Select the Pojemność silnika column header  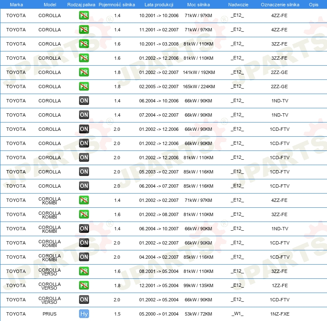click(117, 5)
